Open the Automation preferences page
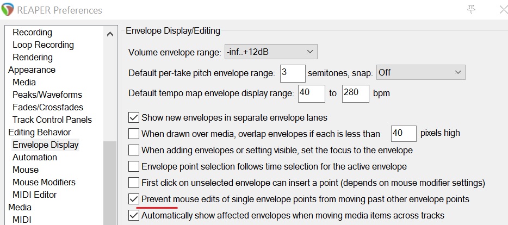 pos(35,157)
